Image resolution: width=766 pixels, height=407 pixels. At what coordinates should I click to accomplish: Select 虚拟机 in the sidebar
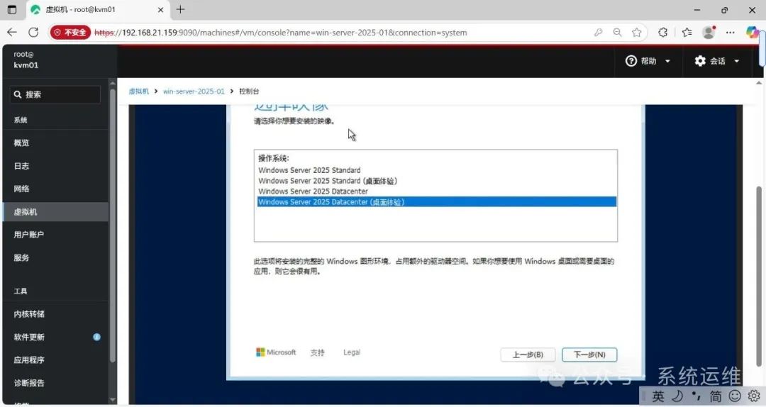click(x=55, y=212)
